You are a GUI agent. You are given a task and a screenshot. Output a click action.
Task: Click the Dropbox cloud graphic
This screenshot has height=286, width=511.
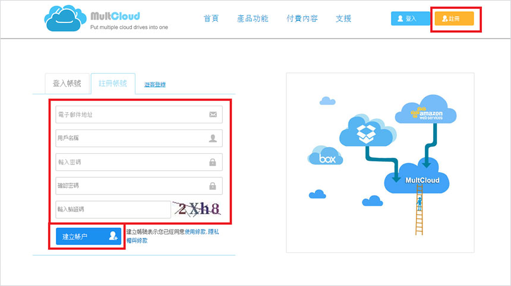pyautogui.click(x=367, y=131)
